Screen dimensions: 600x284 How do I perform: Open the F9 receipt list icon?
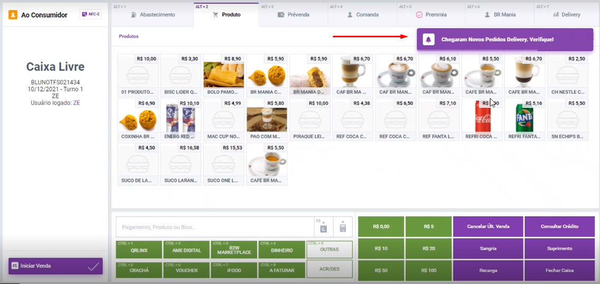(x=323, y=227)
